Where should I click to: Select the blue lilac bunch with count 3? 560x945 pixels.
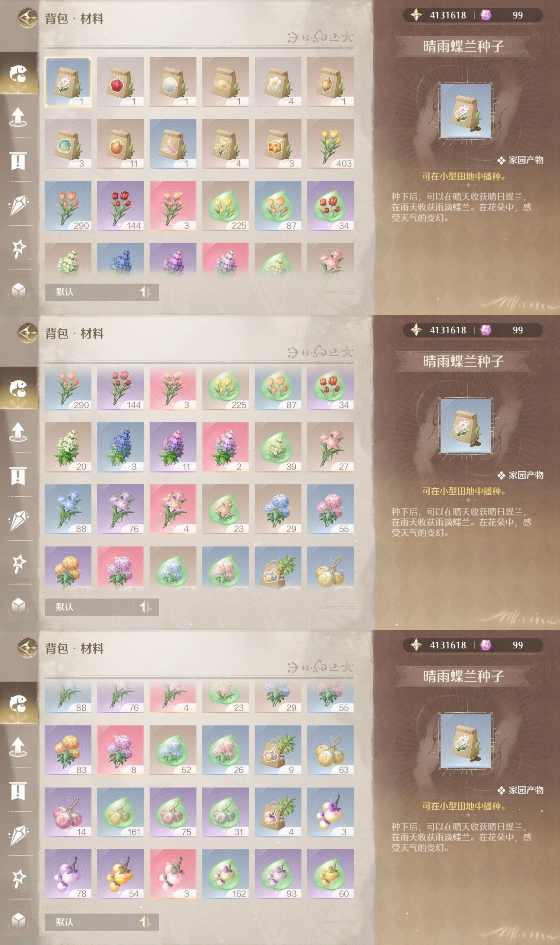(x=120, y=447)
